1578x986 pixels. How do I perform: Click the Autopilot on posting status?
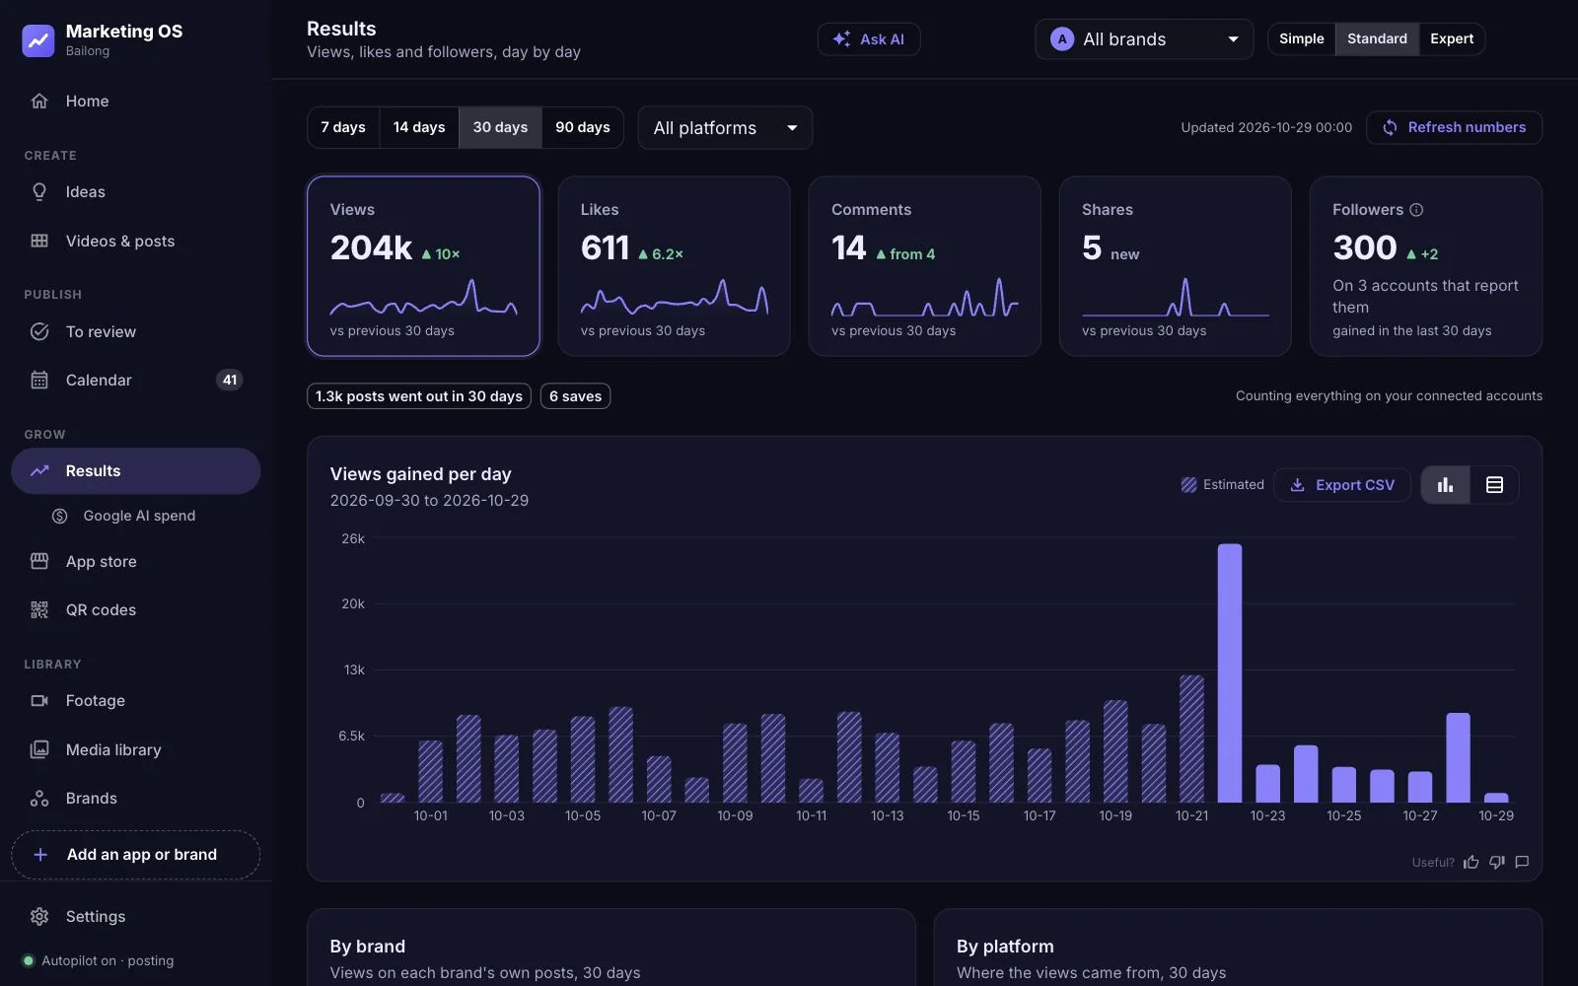pos(99,960)
